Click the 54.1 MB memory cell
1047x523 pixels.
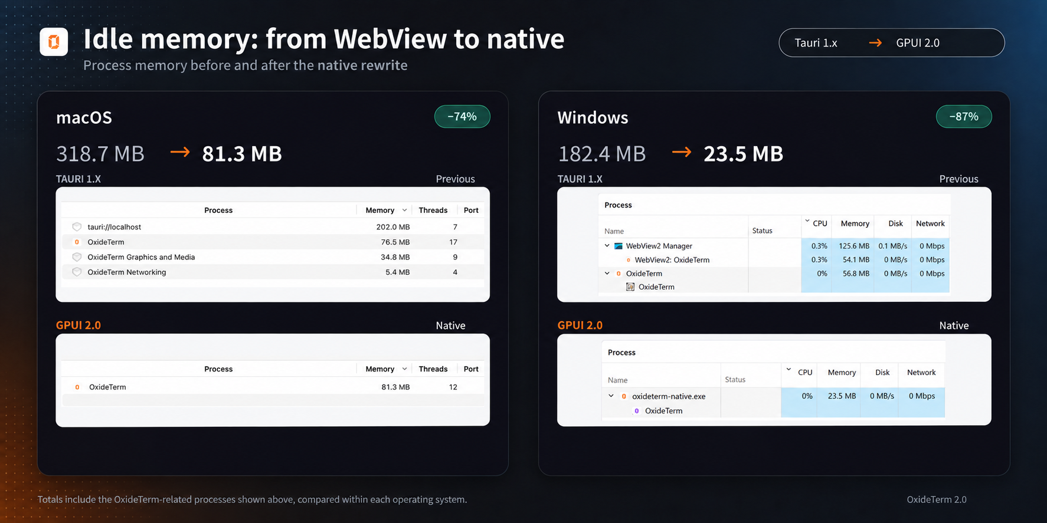[856, 259]
